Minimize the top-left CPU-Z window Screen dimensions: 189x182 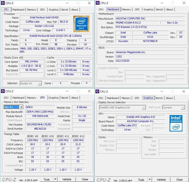[67, 3]
